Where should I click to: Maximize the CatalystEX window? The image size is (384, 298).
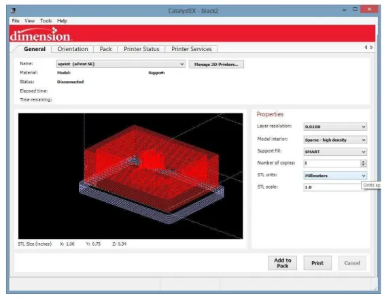click(355, 10)
